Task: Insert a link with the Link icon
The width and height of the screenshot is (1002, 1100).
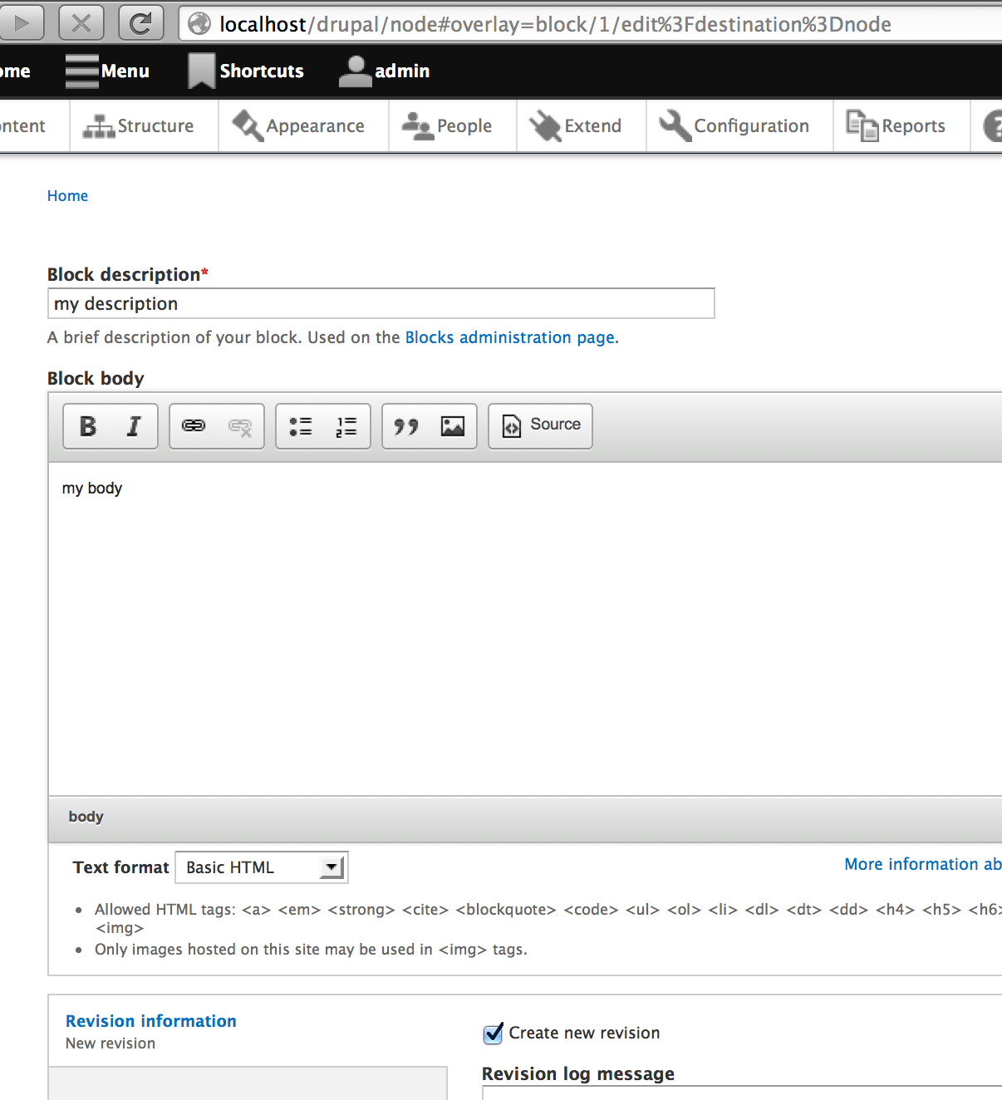Action: click(x=194, y=426)
